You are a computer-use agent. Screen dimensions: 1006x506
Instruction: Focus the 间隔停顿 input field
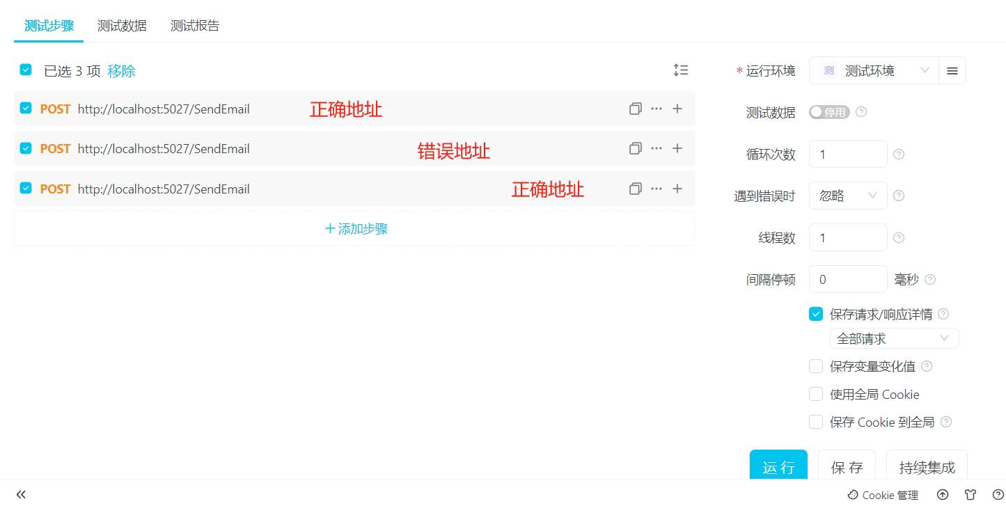coord(848,279)
